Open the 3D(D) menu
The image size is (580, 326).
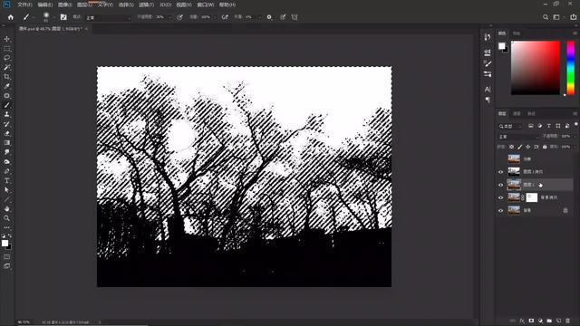(165, 5)
